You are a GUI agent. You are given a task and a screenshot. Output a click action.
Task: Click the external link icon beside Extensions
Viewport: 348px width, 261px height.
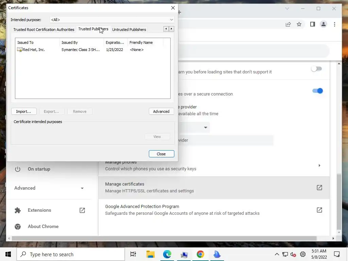point(82,210)
